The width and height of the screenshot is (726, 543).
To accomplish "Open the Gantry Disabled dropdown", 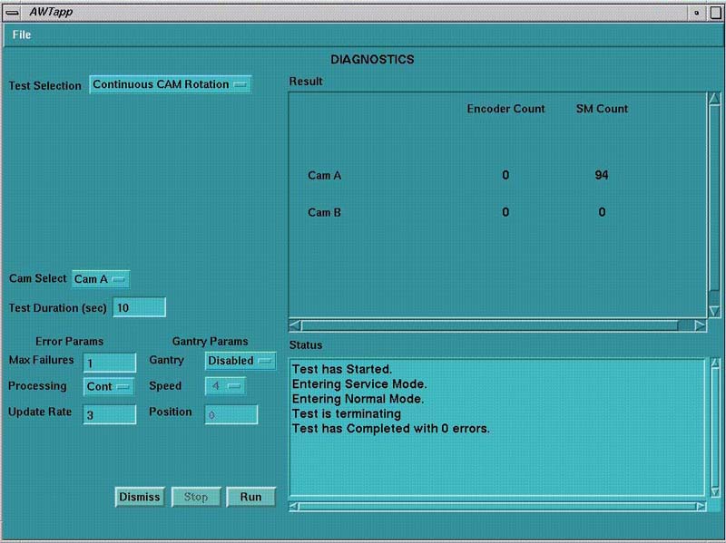I will (x=240, y=361).
